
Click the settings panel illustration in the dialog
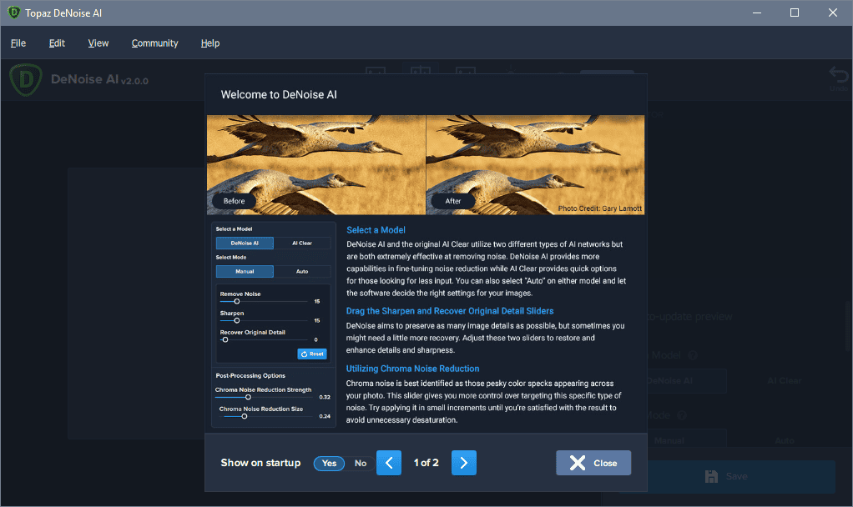pyautogui.click(x=274, y=324)
